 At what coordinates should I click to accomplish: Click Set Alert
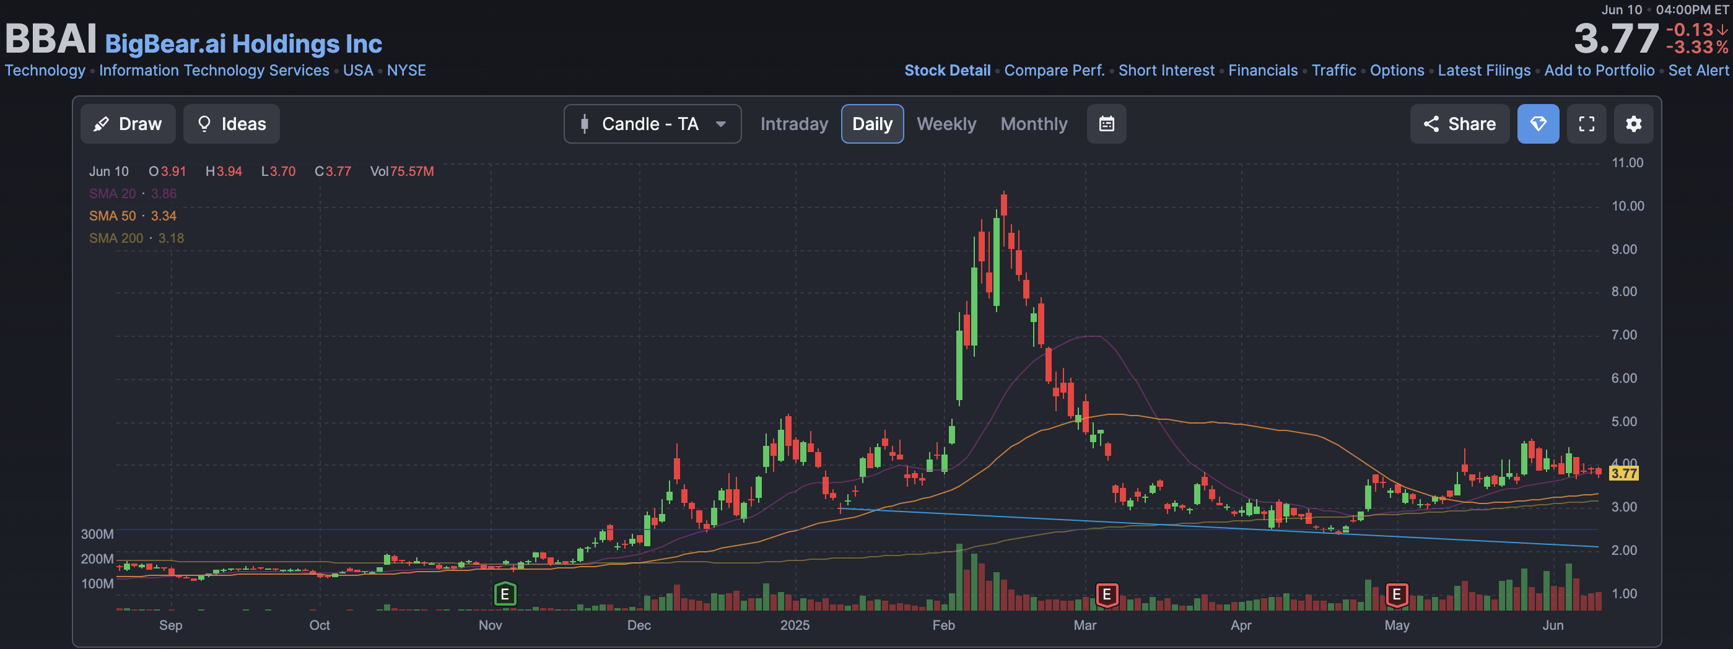[x=1698, y=71]
